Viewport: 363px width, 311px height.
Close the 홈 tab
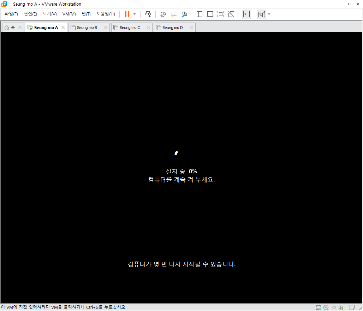click(20, 28)
